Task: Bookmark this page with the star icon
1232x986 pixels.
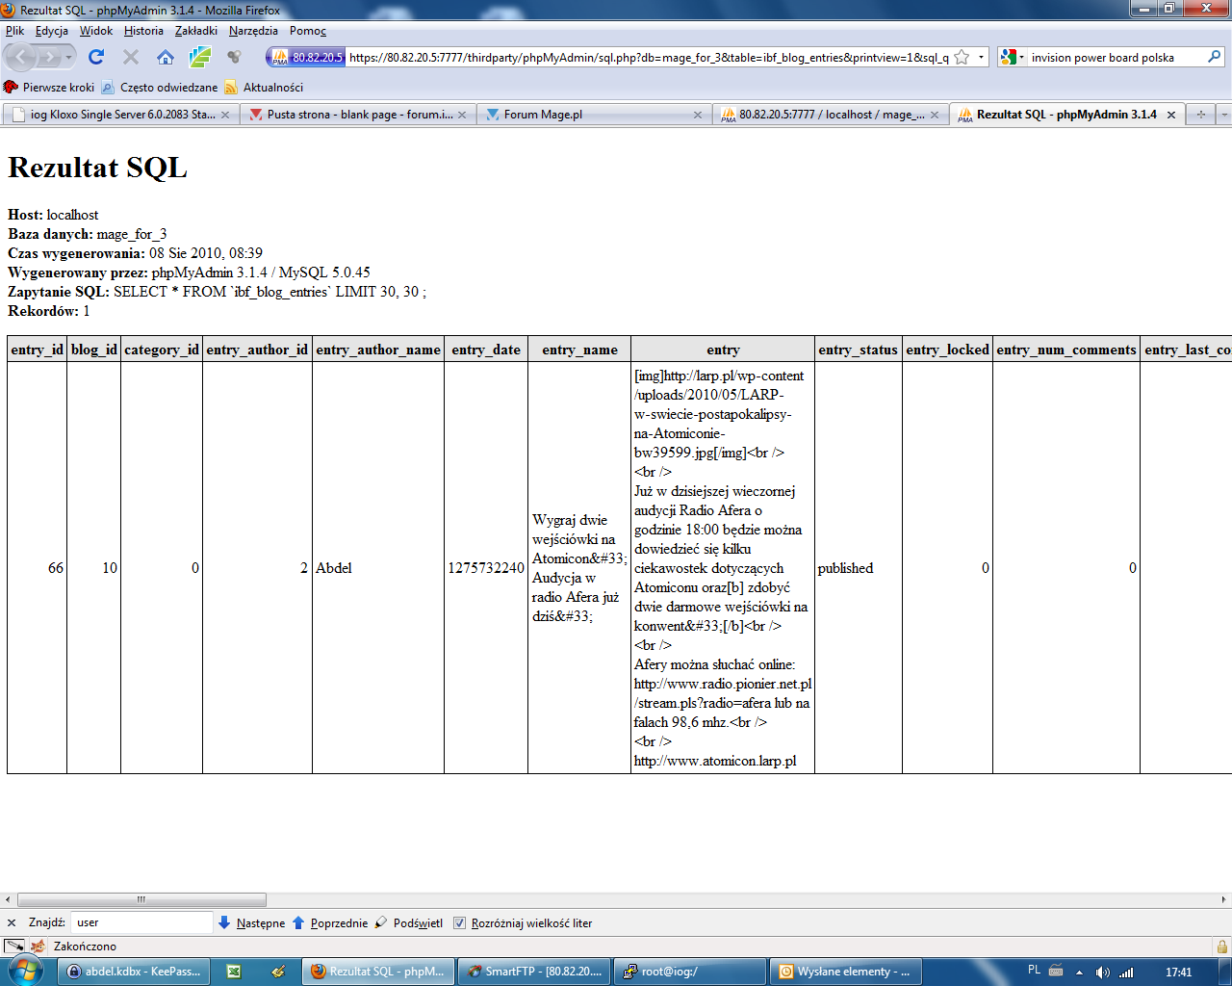Action: 962,58
